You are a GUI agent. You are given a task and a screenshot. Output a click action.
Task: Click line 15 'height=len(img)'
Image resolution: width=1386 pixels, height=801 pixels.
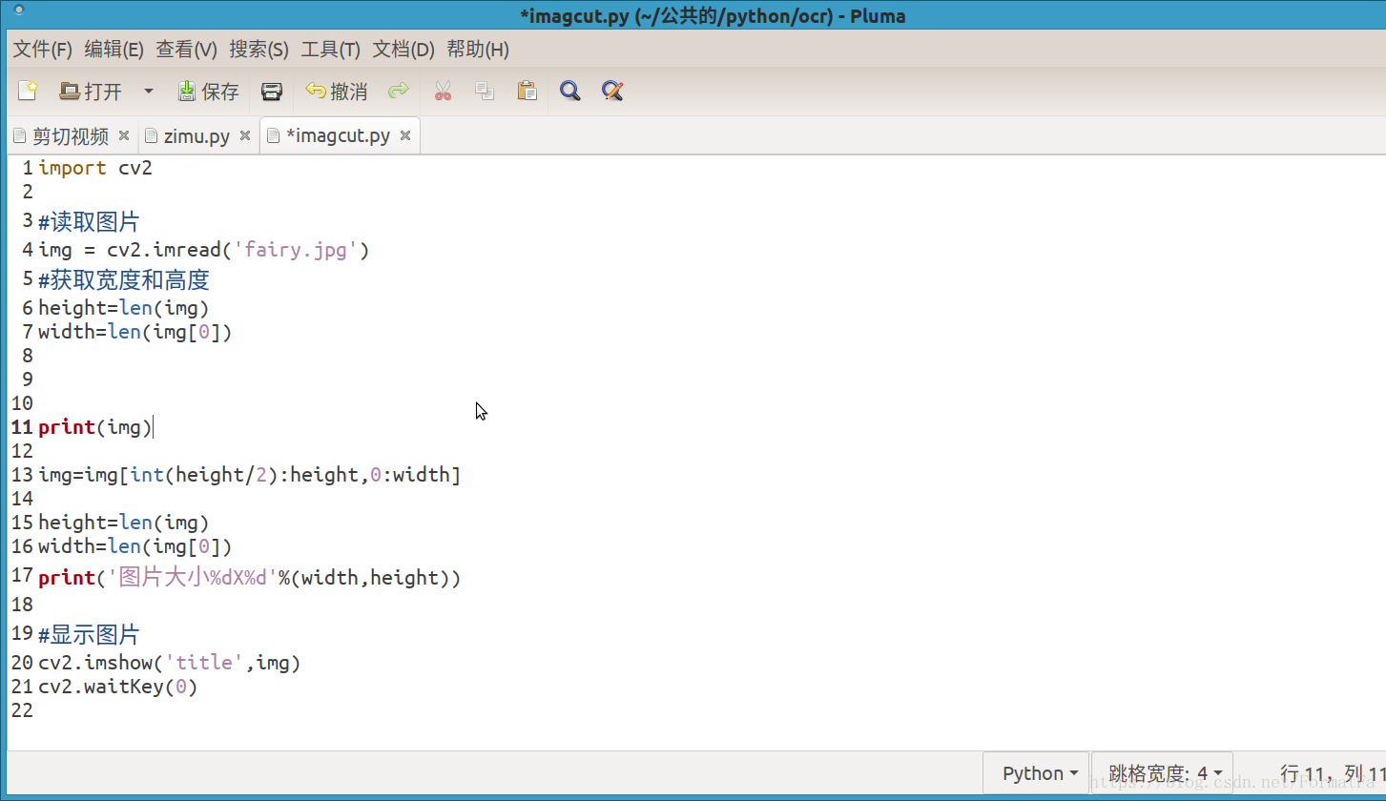coord(123,523)
